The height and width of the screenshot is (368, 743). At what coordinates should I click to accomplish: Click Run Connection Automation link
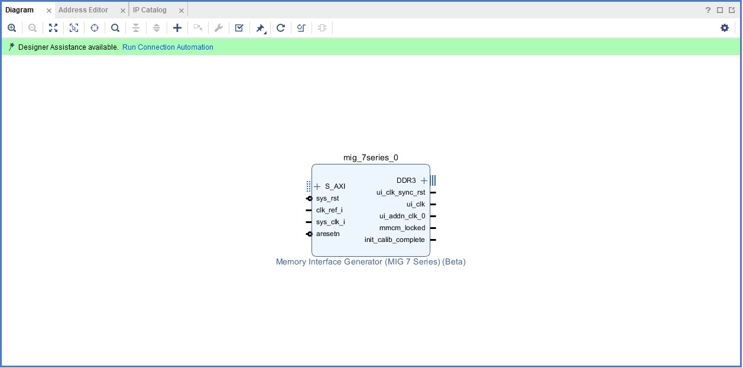[x=168, y=47]
